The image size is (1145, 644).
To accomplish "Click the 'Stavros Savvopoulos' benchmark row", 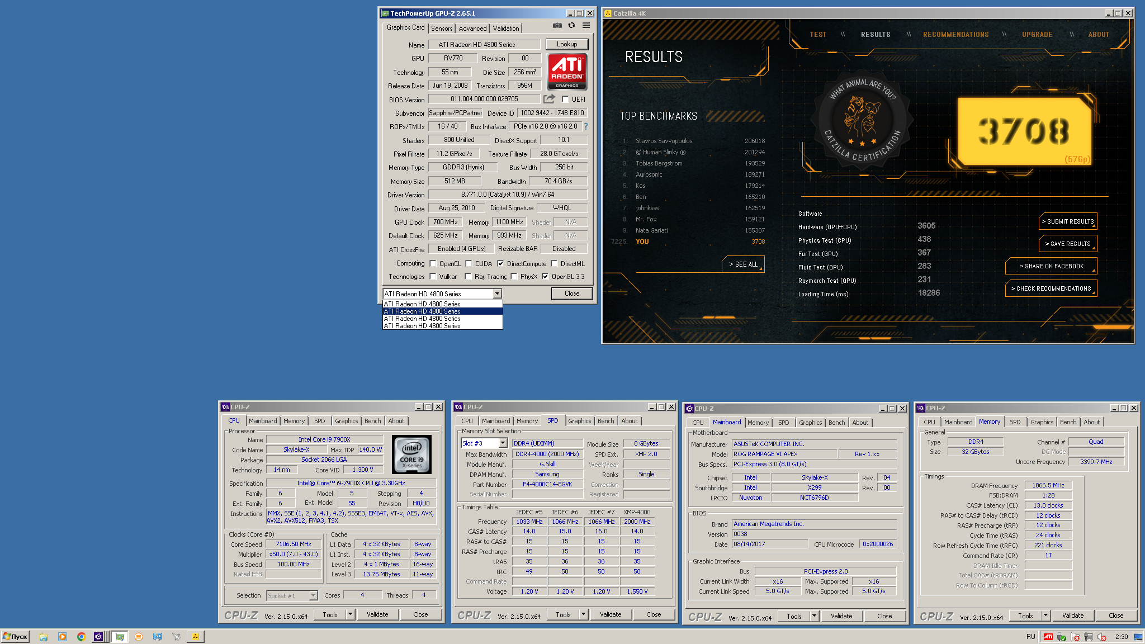I will (x=693, y=141).
